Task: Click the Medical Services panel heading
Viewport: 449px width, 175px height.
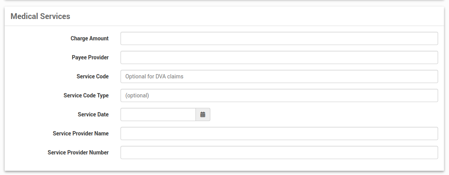Action: coord(40,16)
